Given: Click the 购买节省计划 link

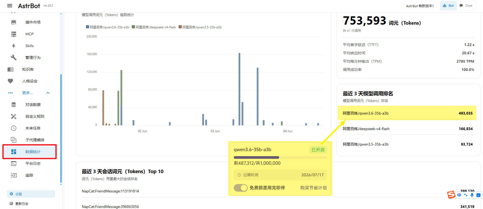Looking at the screenshot, I should (313, 188).
